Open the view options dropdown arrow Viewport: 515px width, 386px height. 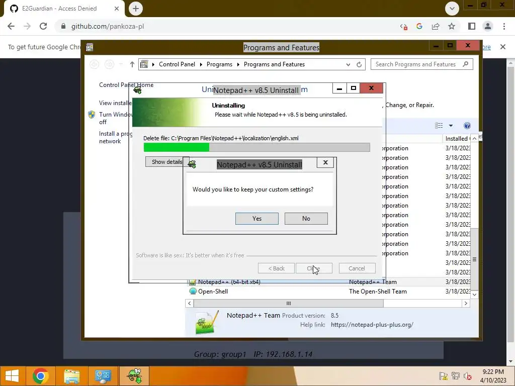pos(451,126)
